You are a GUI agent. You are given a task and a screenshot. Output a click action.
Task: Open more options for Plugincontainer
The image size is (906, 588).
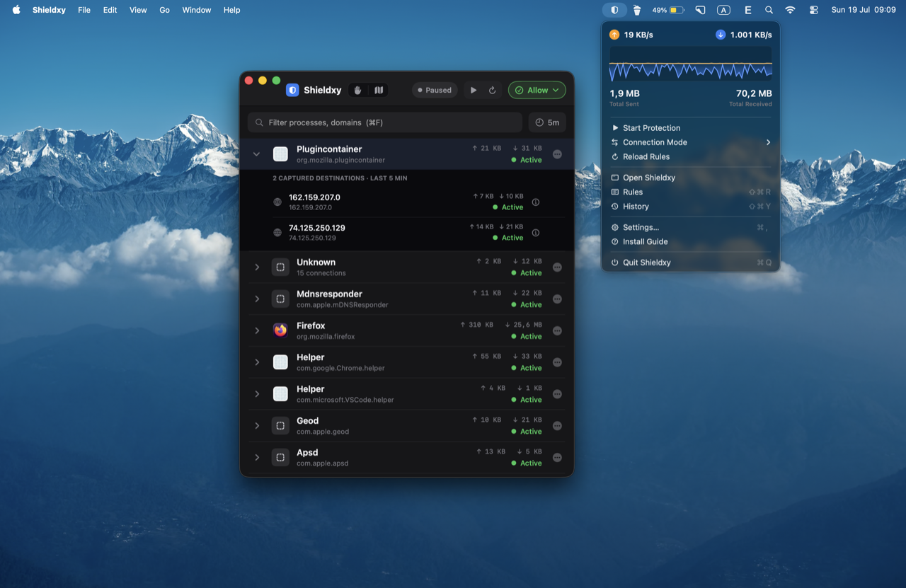tap(557, 154)
